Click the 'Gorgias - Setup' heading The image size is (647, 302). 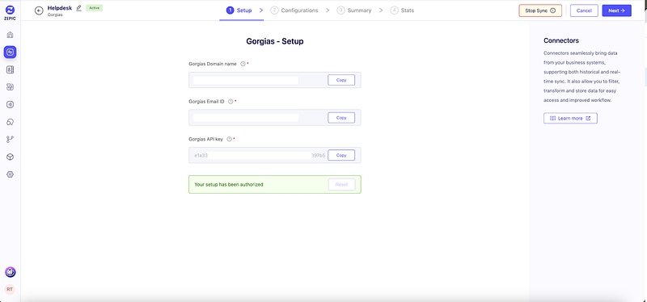tap(275, 41)
